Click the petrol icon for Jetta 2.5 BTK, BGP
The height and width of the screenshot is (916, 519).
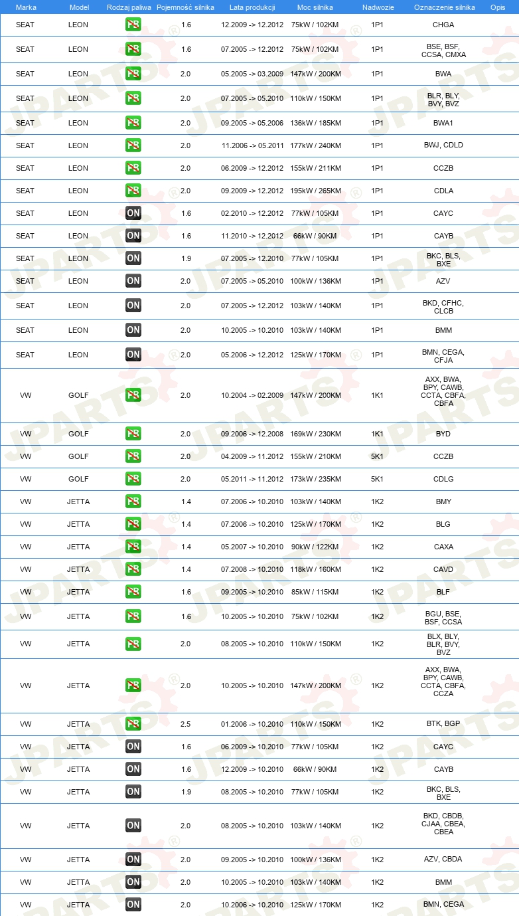[133, 724]
